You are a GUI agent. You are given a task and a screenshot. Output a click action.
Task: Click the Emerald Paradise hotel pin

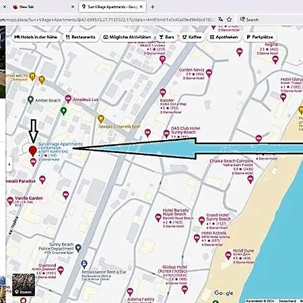(x=42, y=180)
